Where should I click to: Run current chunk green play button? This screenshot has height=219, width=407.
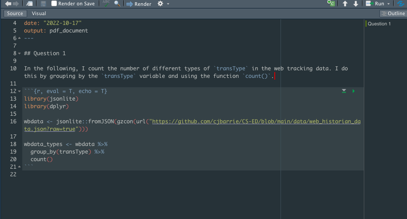click(354, 91)
